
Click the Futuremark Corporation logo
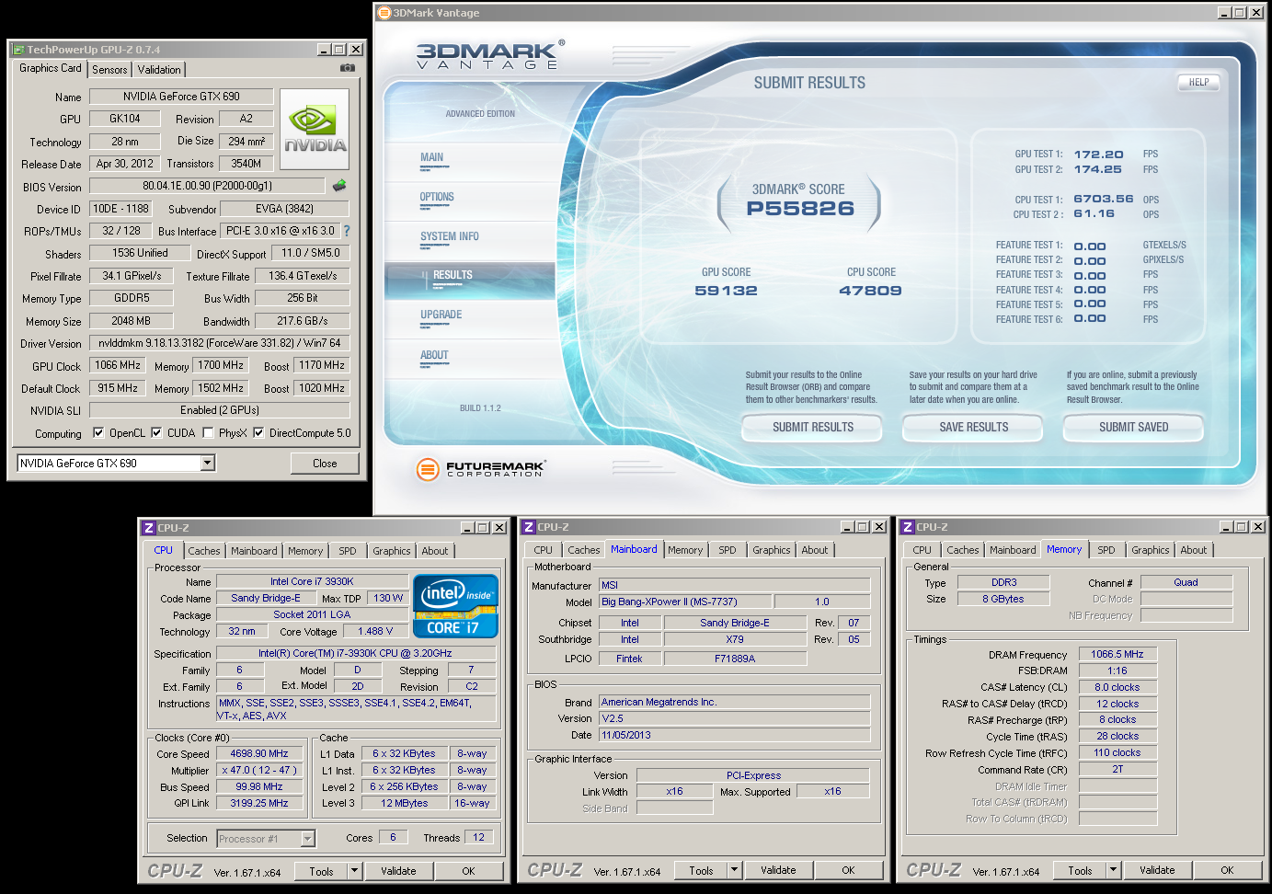(x=480, y=469)
